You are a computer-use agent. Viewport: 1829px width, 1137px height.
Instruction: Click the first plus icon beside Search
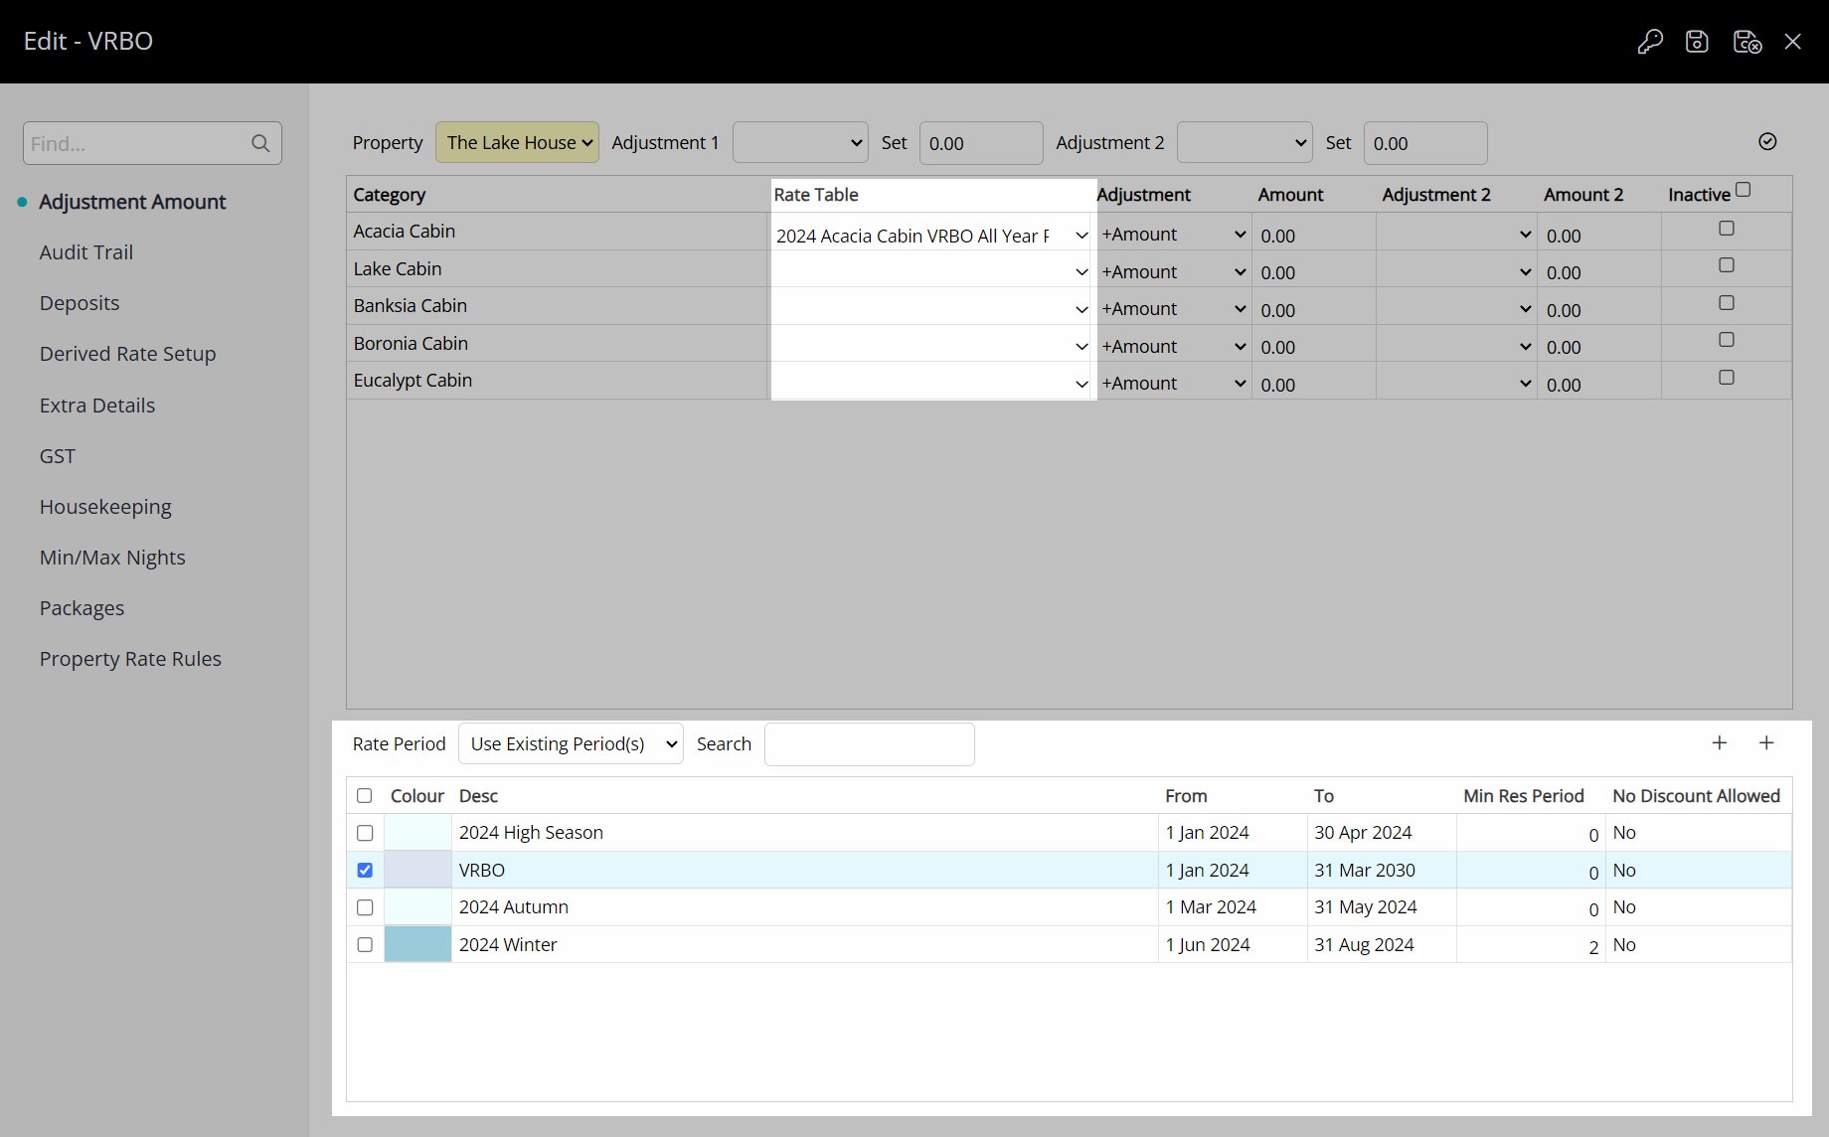coord(1720,742)
